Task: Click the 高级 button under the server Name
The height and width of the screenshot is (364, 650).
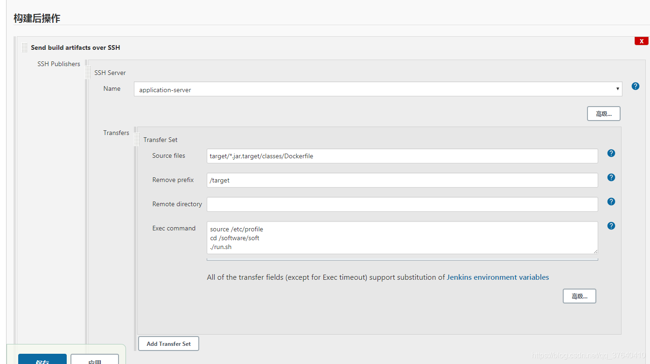Action: (603, 114)
